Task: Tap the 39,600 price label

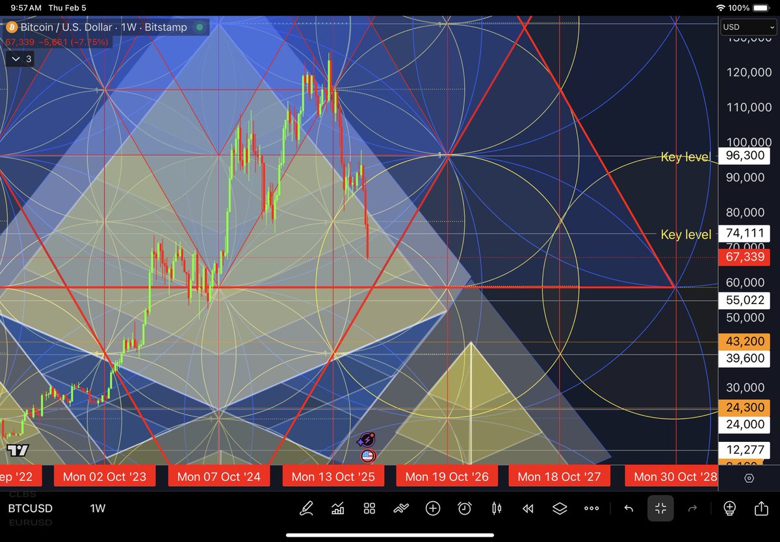Action: (744, 359)
